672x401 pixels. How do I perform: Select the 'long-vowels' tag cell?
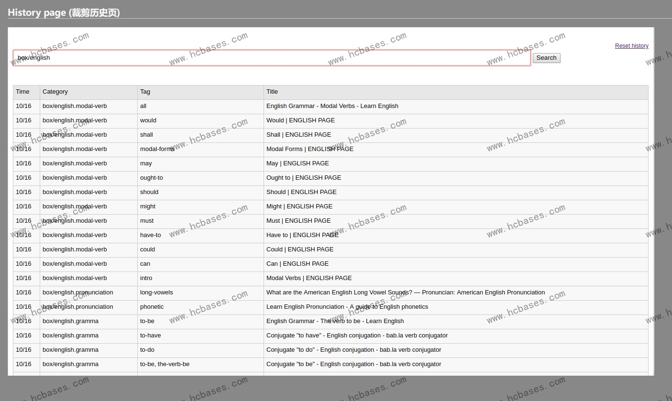click(x=200, y=293)
